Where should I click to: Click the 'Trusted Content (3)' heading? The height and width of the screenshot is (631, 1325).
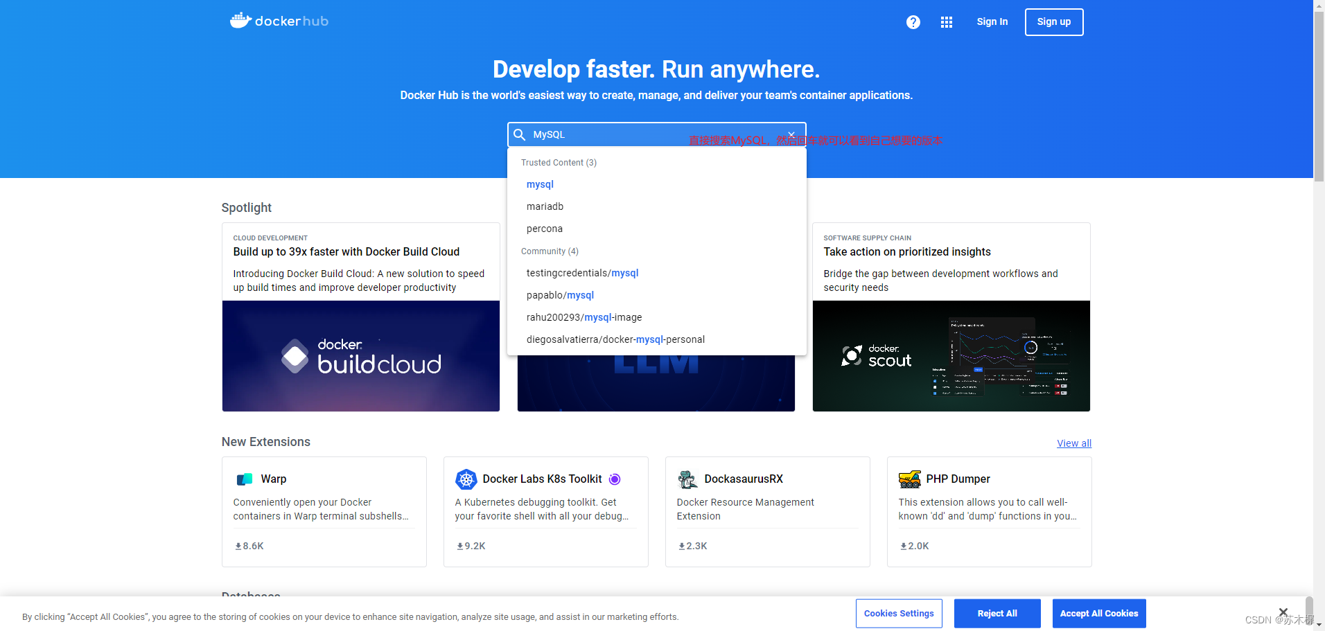(x=559, y=163)
